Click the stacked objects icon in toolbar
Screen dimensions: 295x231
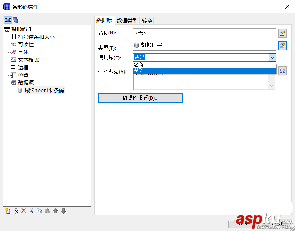click(15, 20)
